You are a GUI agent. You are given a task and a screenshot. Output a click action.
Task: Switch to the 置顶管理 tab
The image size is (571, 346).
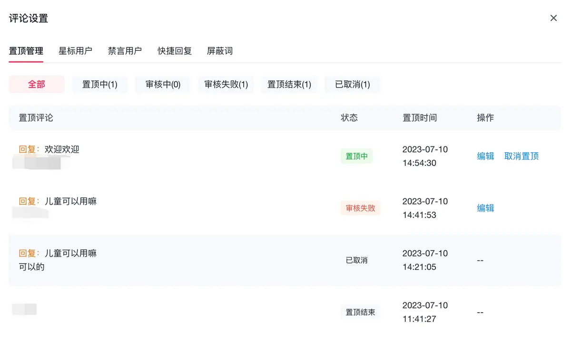pyautogui.click(x=26, y=51)
